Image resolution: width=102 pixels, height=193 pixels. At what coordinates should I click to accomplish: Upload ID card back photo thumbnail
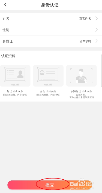pos(48,76)
